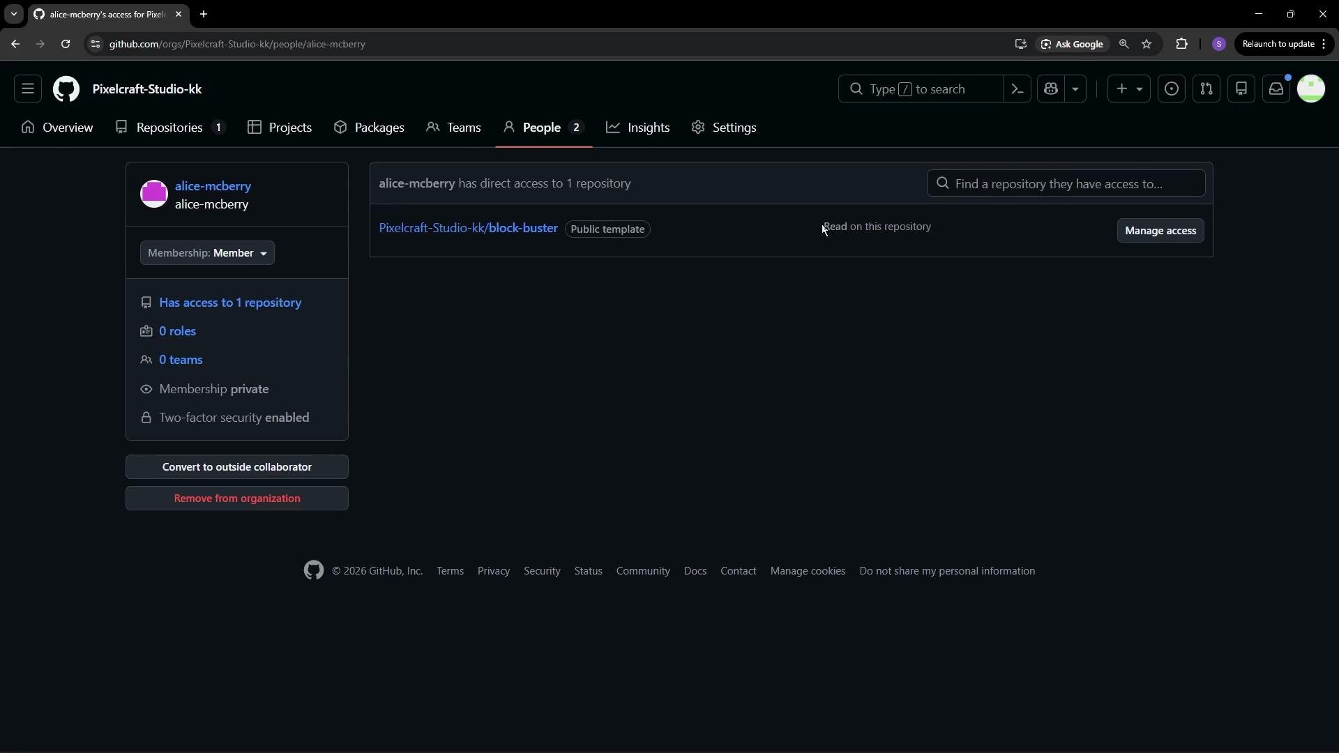This screenshot has height=753, width=1339.
Task: Open the footer Privacy link
Action: (494, 571)
